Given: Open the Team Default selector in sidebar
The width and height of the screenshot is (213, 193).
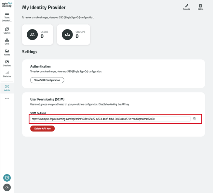Looking at the screenshot, I should click(x=7, y=17).
